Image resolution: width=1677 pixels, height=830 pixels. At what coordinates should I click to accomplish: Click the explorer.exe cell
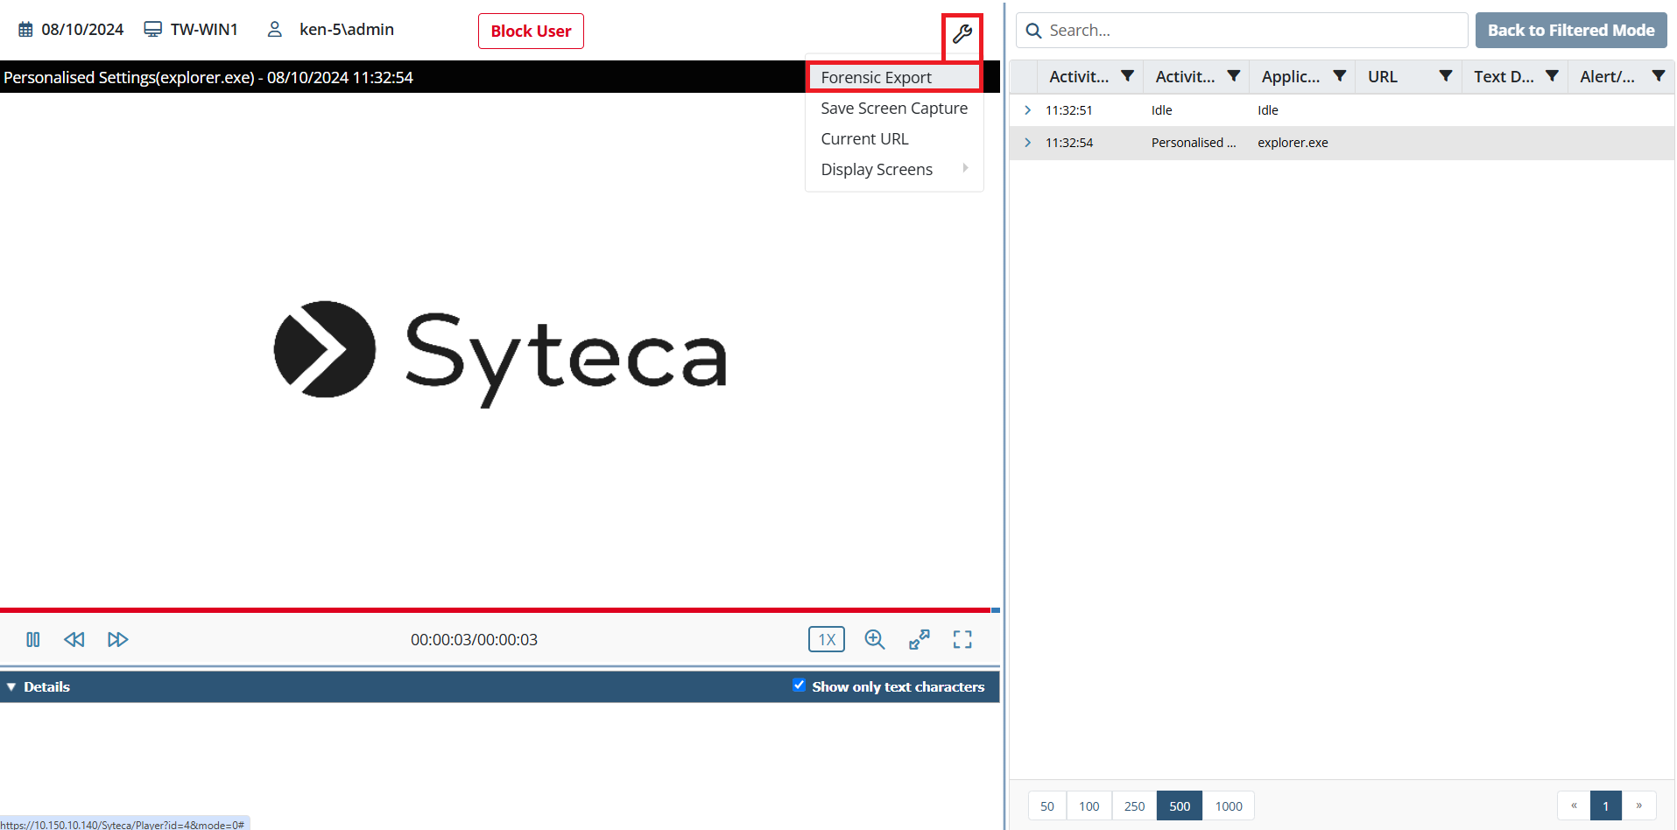(x=1293, y=143)
